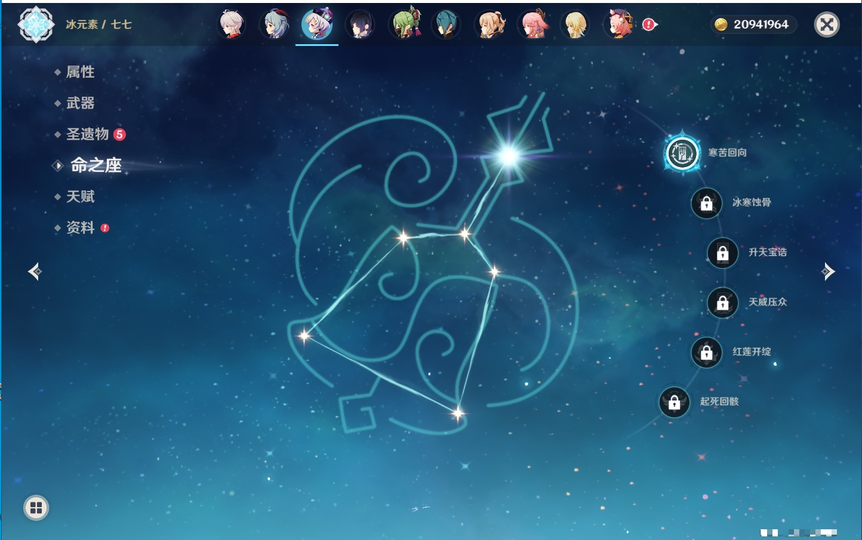Close the character screen with X button
The height and width of the screenshot is (540, 862).
pyautogui.click(x=827, y=24)
